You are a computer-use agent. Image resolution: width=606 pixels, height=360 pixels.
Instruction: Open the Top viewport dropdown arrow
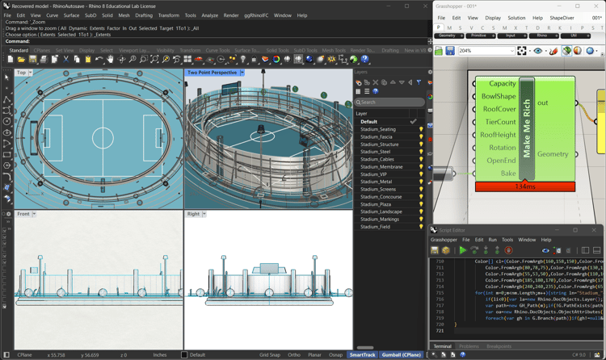tap(32, 73)
